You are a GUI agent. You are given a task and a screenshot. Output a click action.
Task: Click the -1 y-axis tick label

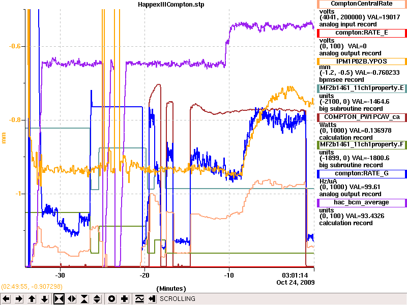click(x=18, y=194)
